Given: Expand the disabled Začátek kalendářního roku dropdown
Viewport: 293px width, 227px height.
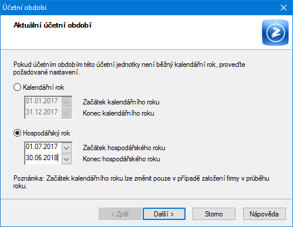Looking at the screenshot, I should click(x=66, y=102).
